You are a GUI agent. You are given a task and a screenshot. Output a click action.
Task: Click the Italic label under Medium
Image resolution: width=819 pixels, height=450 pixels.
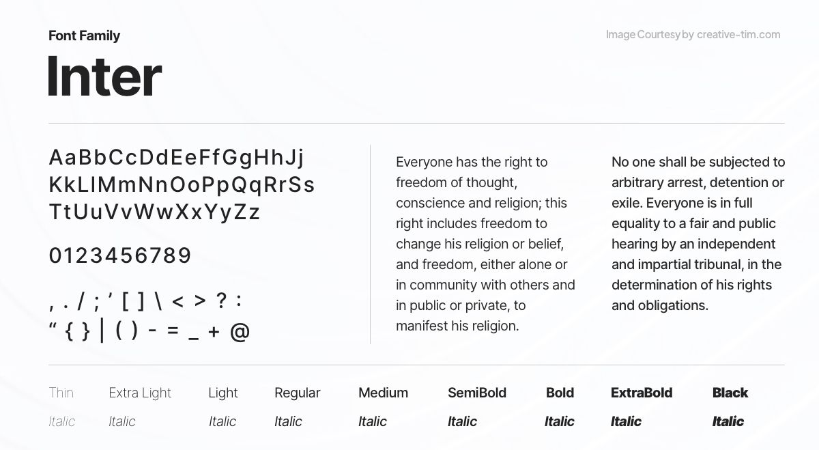coord(373,421)
